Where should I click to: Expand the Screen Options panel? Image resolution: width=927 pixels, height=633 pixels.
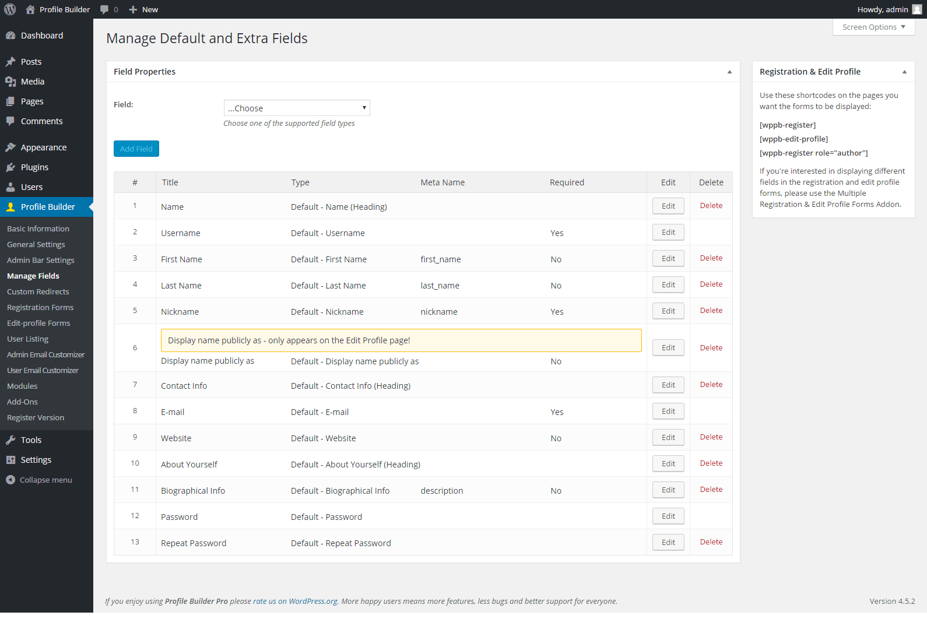click(x=873, y=27)
